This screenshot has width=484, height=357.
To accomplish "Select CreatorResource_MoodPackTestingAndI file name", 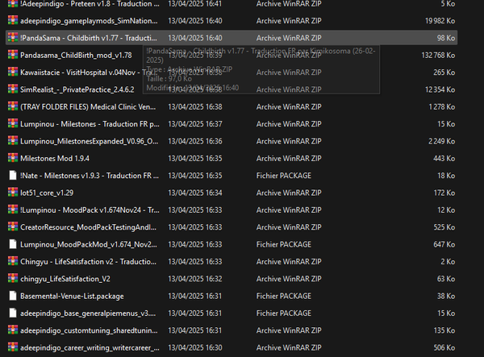I will point(88,227).
